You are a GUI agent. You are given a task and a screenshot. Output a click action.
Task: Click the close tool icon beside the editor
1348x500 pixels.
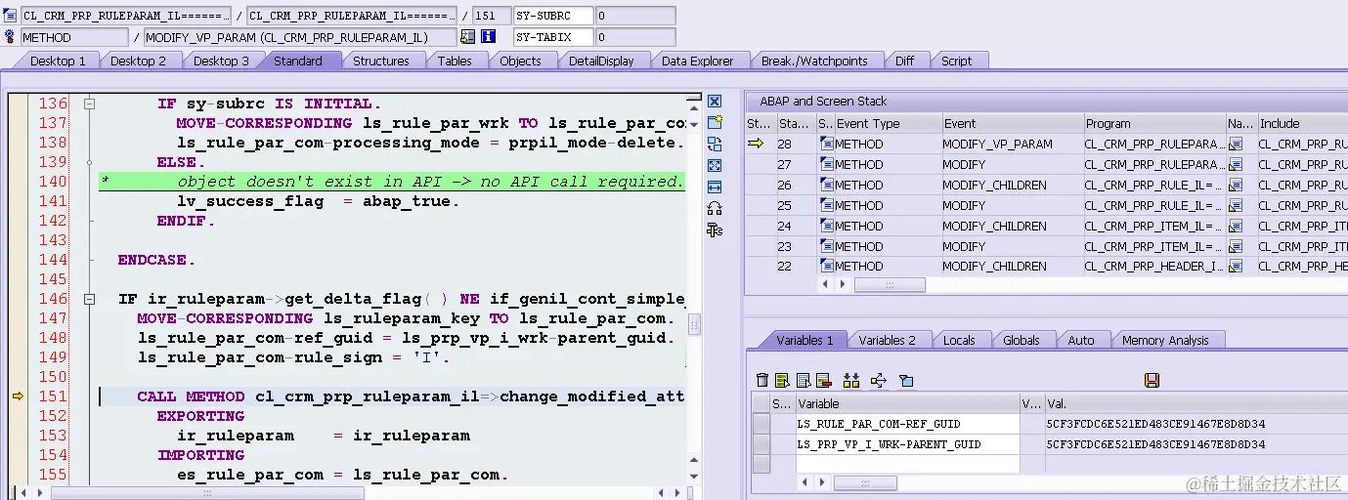[715, 102]
